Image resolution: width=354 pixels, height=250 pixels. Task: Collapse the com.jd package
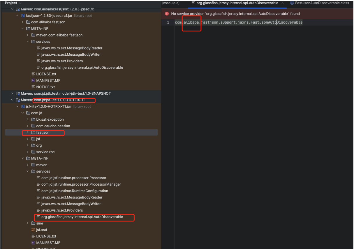click(23, 113)
